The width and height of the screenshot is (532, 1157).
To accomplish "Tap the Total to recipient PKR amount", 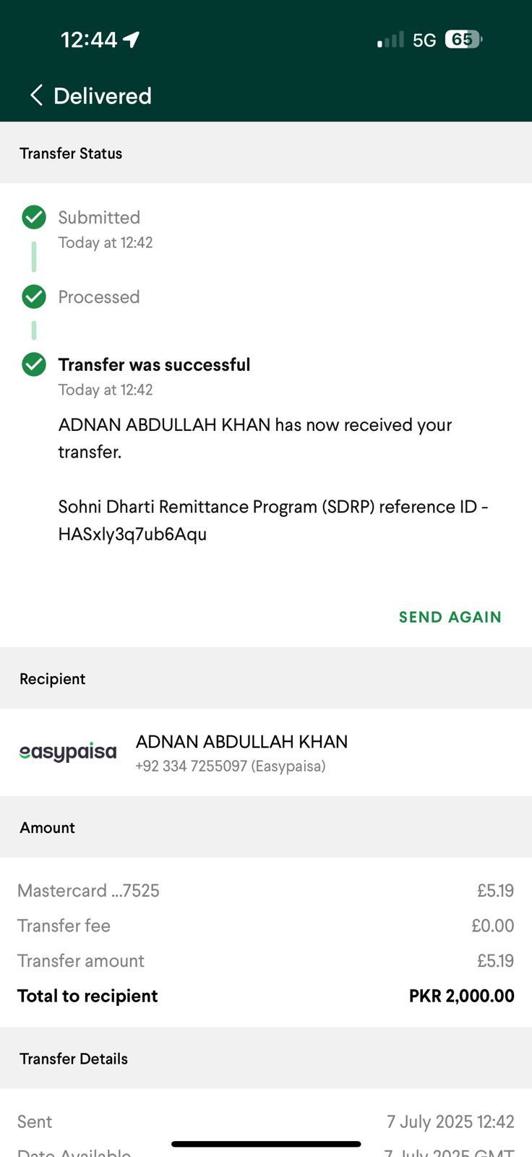I will point(461,996).
